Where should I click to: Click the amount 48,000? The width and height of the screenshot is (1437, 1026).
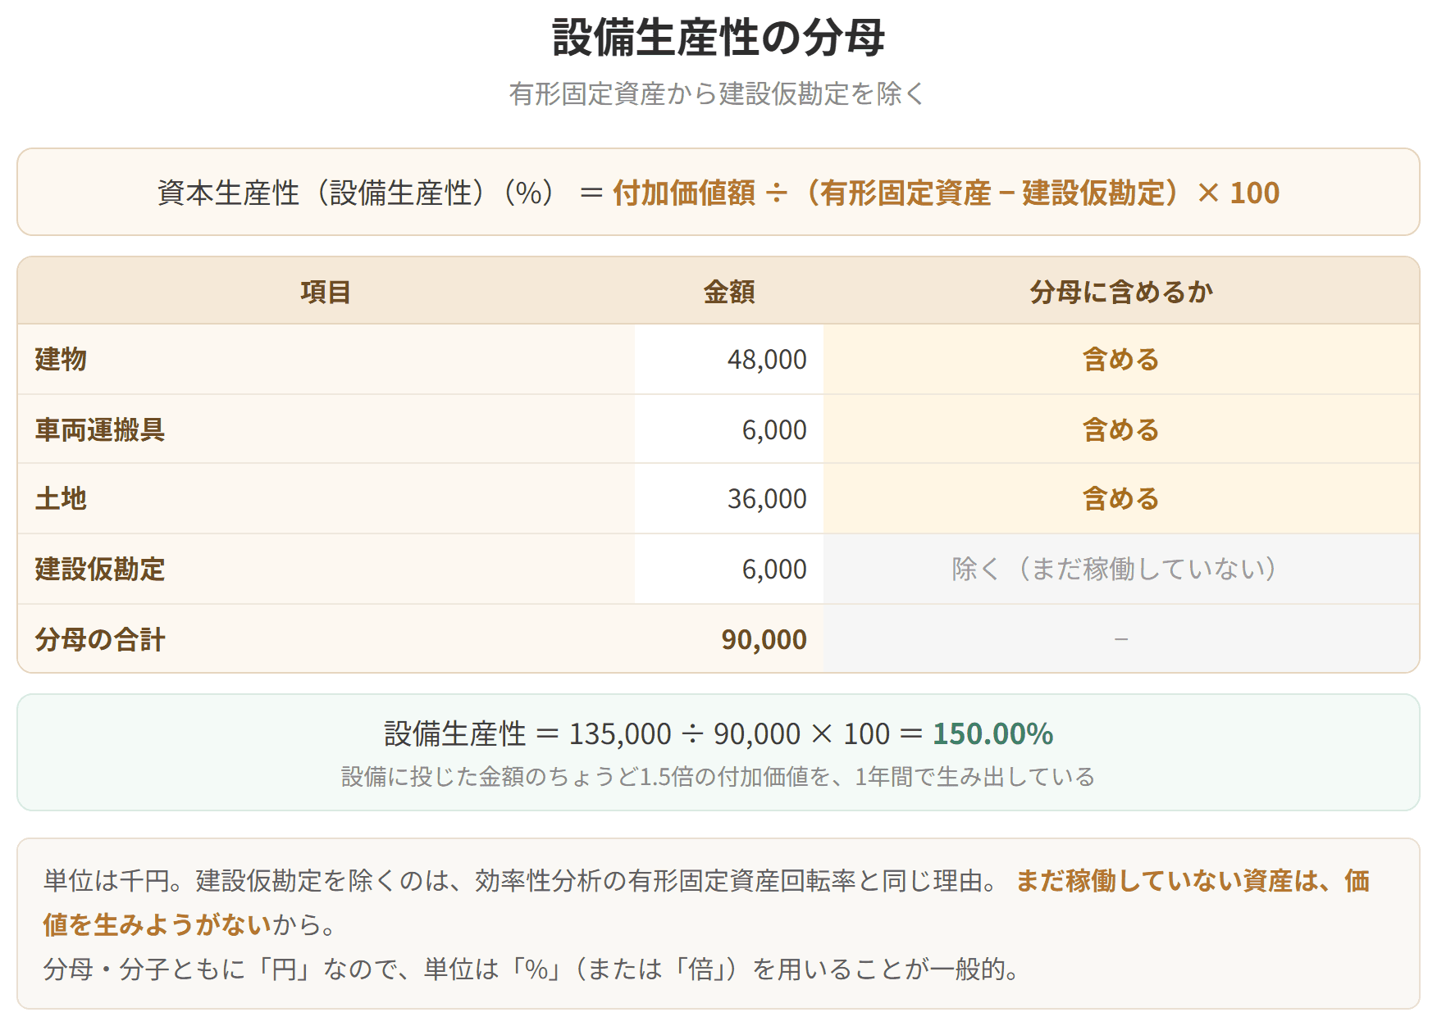point(767,360)
